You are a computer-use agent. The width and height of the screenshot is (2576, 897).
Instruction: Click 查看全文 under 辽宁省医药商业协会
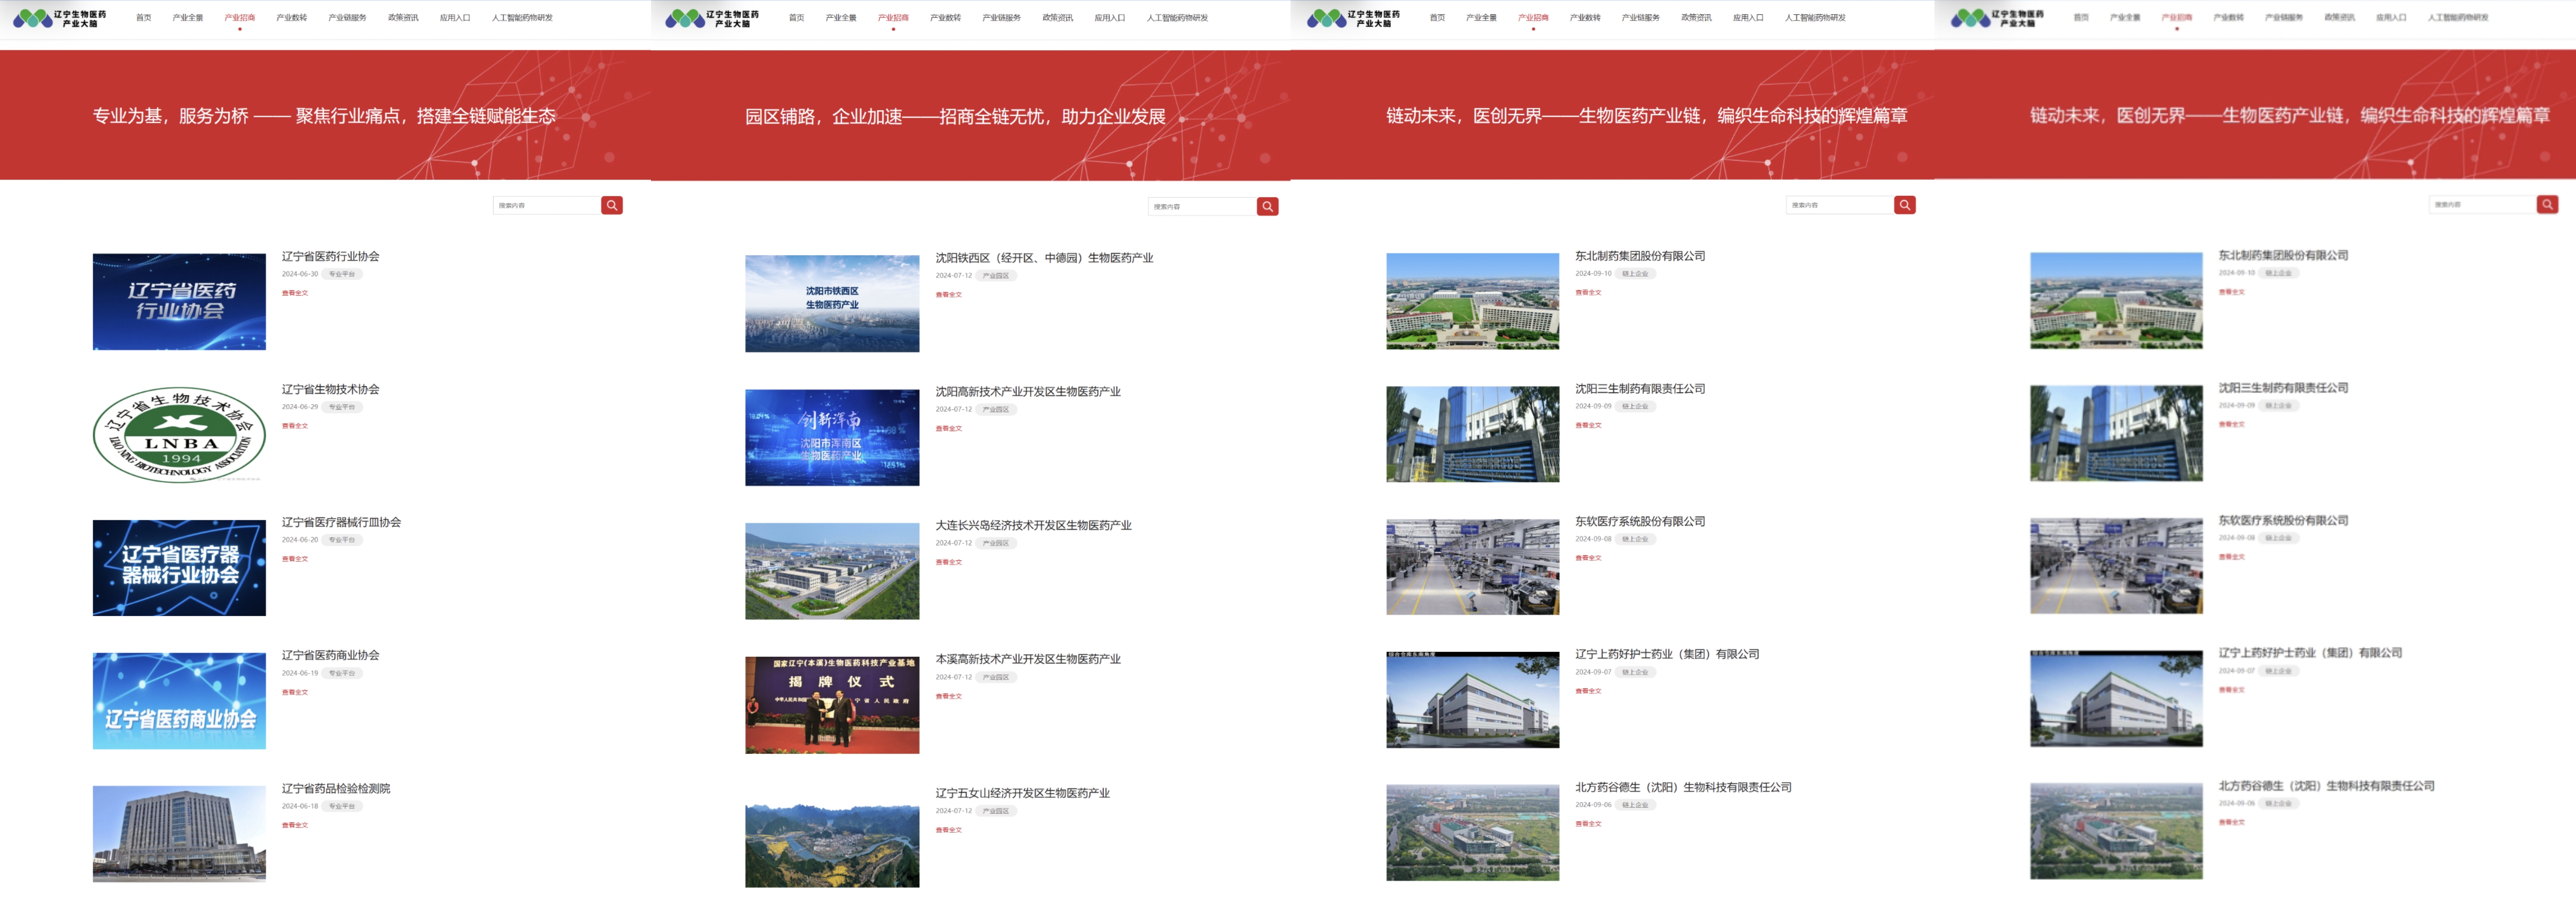pyautogui.click(x=295, y=692)
